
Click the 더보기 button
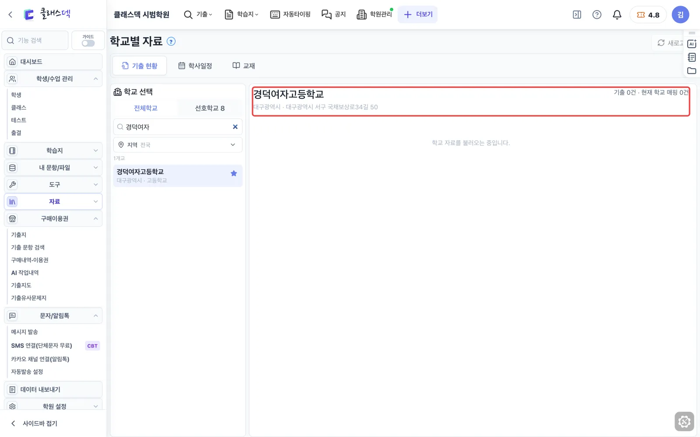418,14
